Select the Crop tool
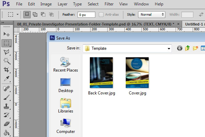The width and height of the screenshot is (205, 137). click(6, 70)
